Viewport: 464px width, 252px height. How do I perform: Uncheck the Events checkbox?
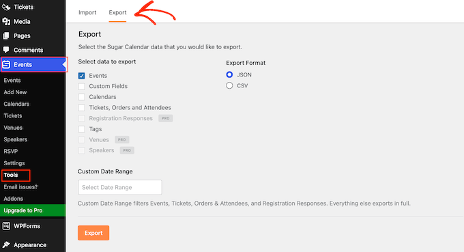pos(81,76)
